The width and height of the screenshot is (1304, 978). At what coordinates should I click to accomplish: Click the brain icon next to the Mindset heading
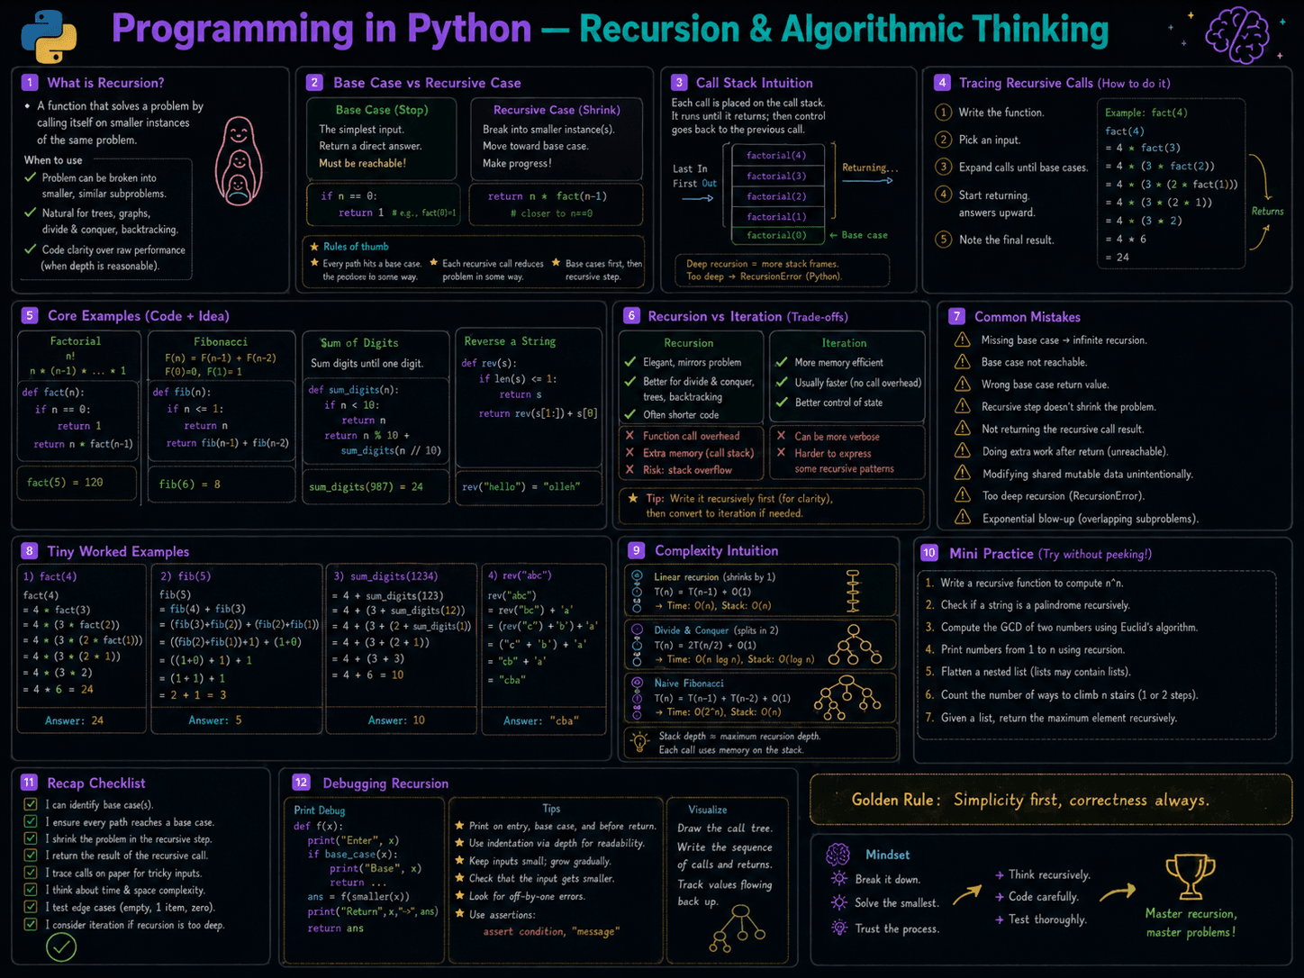pyautogui.click(x=838, y=854)
